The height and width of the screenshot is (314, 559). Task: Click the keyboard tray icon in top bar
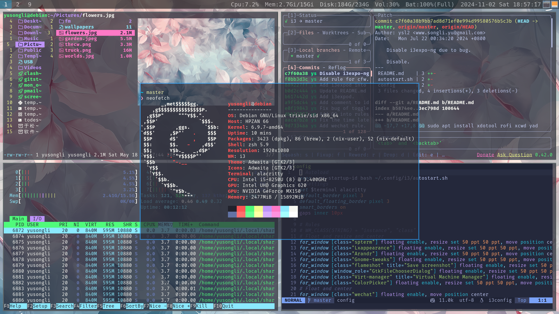pos(546,4)
